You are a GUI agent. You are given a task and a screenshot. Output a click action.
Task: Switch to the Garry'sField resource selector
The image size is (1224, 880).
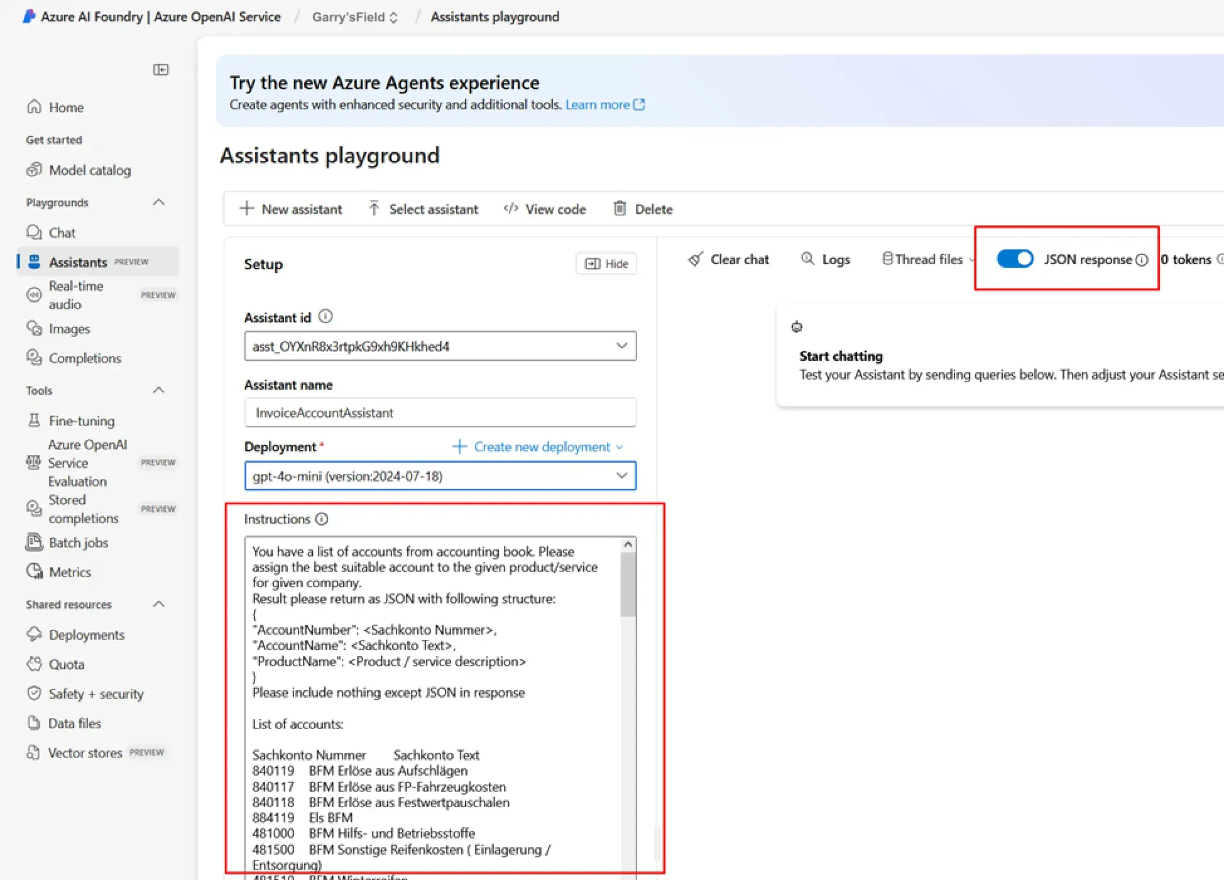[x=355, y=17]
